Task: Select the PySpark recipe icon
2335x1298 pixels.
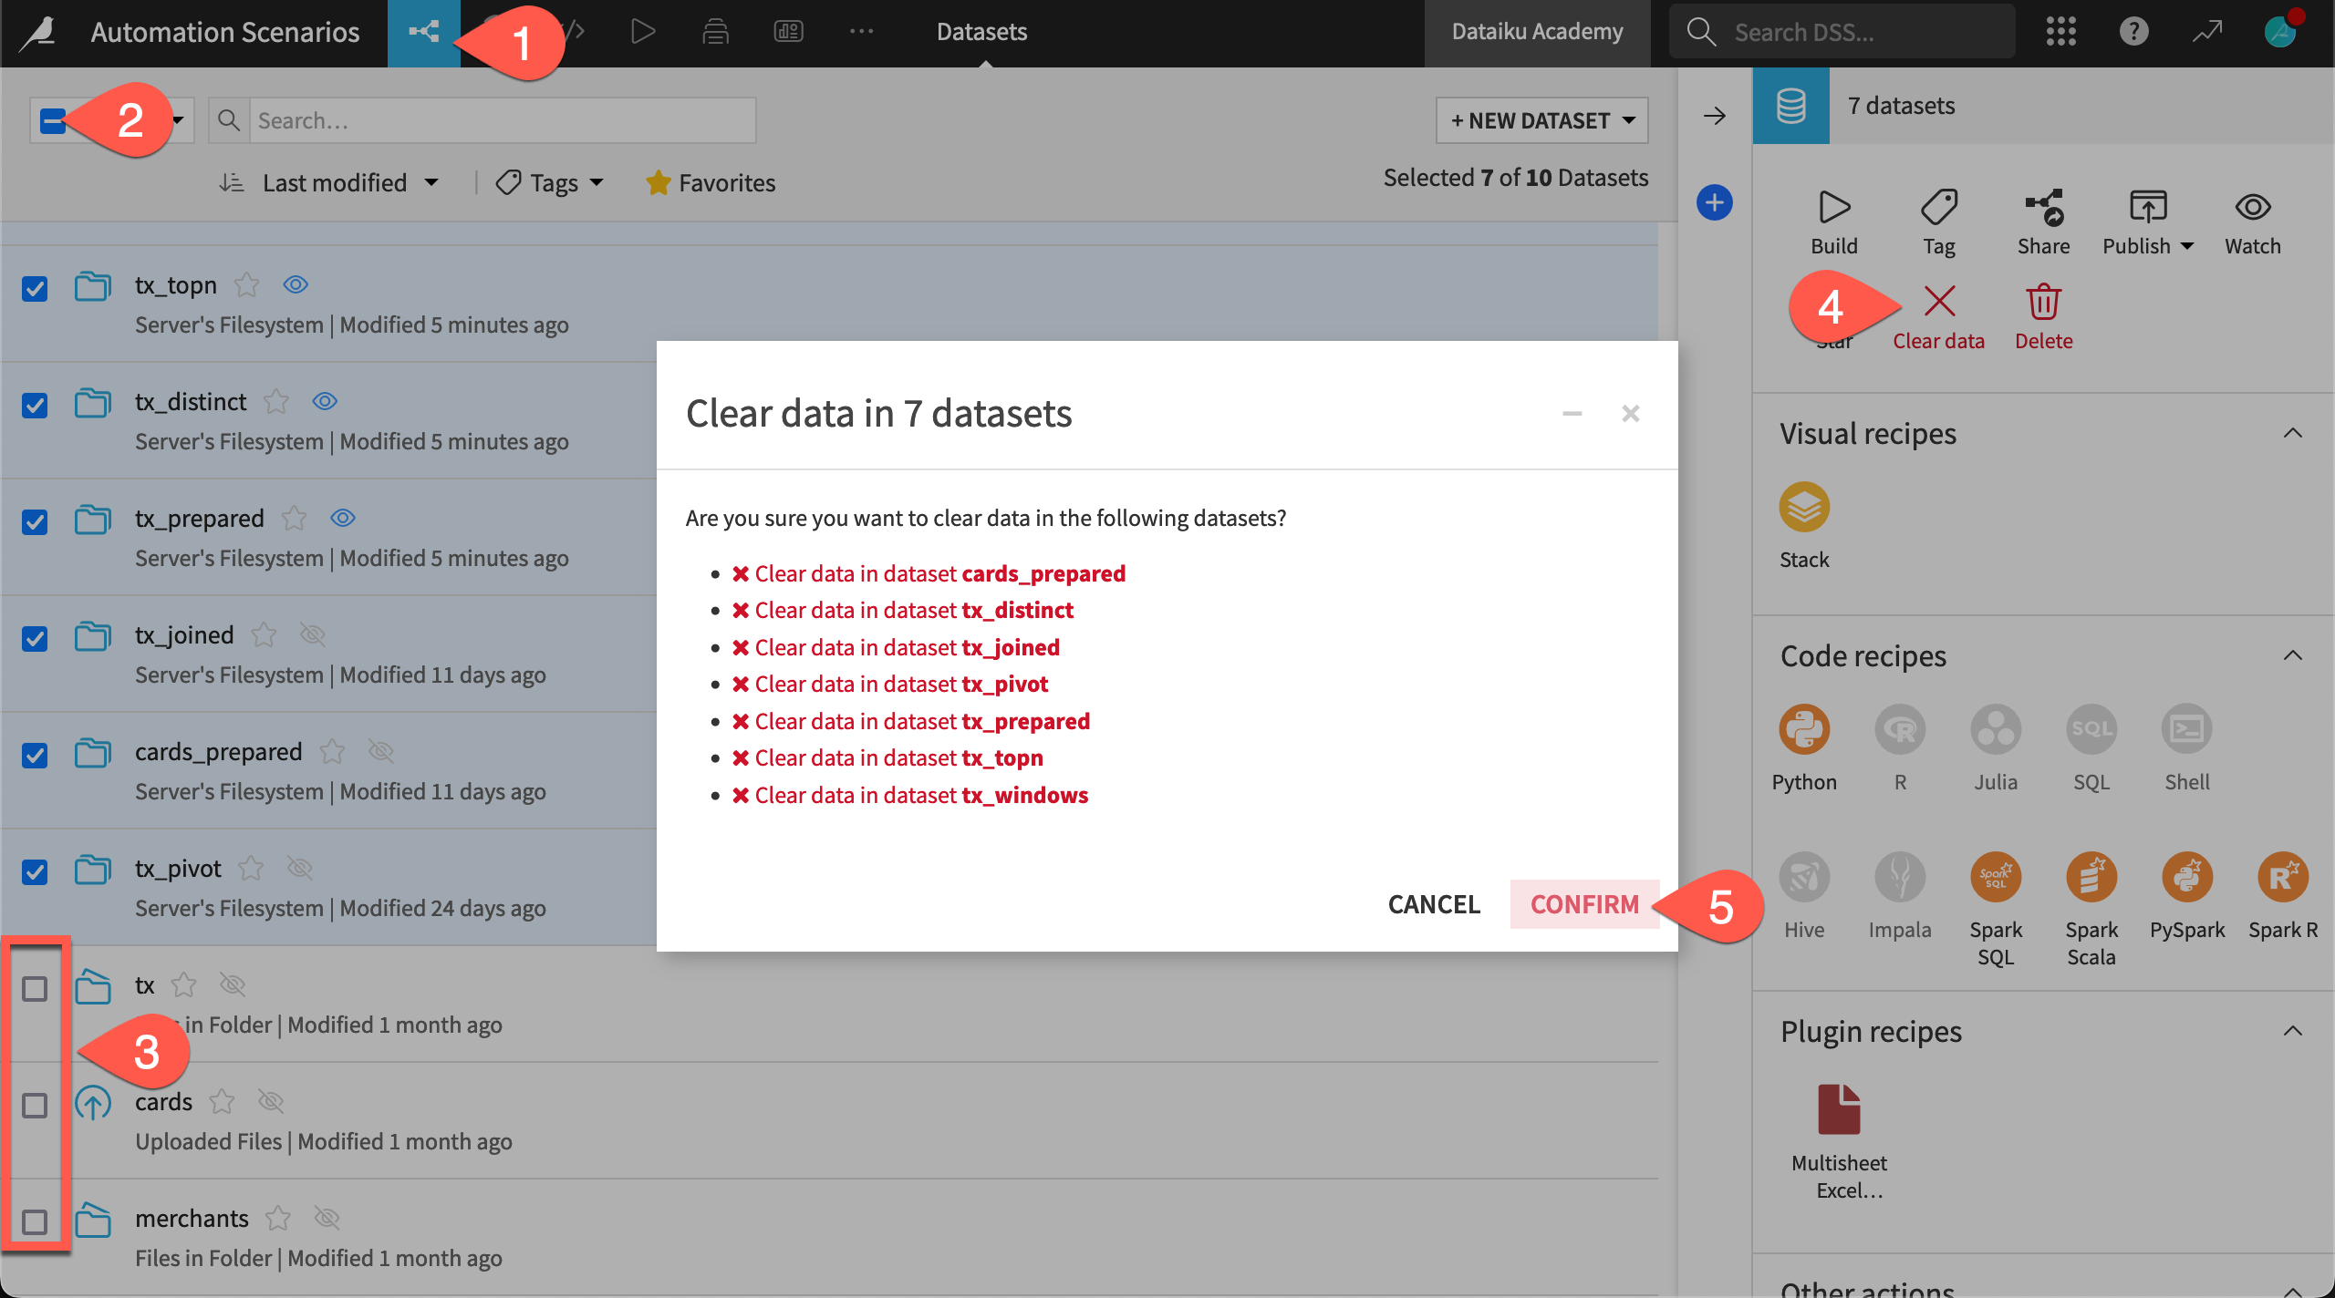Action: [x=2187, y=877]
